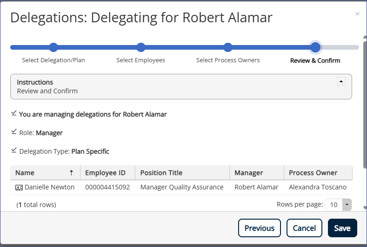The height and width of the screenshot is (247, 367).
Task: Close the Delegations dialog with the X
Action: tap(357, 14)
